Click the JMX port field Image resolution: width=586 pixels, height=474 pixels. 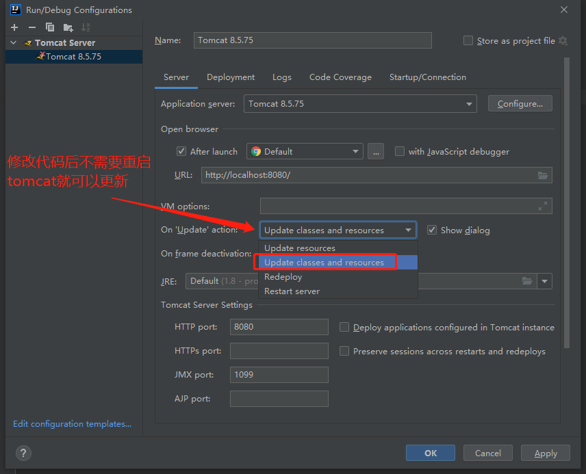(279, 375)
